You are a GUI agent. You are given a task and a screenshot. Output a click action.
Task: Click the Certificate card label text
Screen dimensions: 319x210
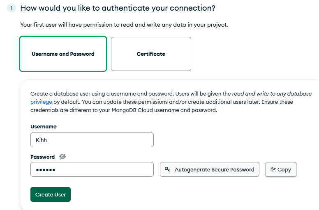tap(151, 54)
